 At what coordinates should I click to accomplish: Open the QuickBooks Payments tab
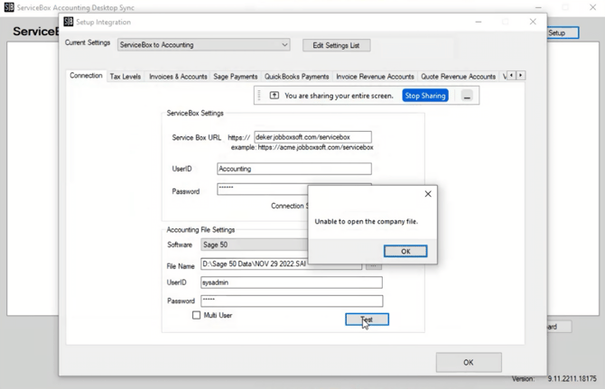[x=296, y=77]
